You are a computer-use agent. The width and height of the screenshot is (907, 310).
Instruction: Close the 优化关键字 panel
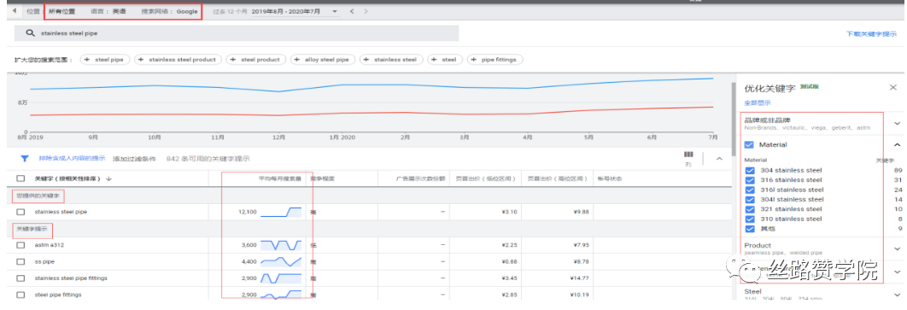tap(893, 87)
